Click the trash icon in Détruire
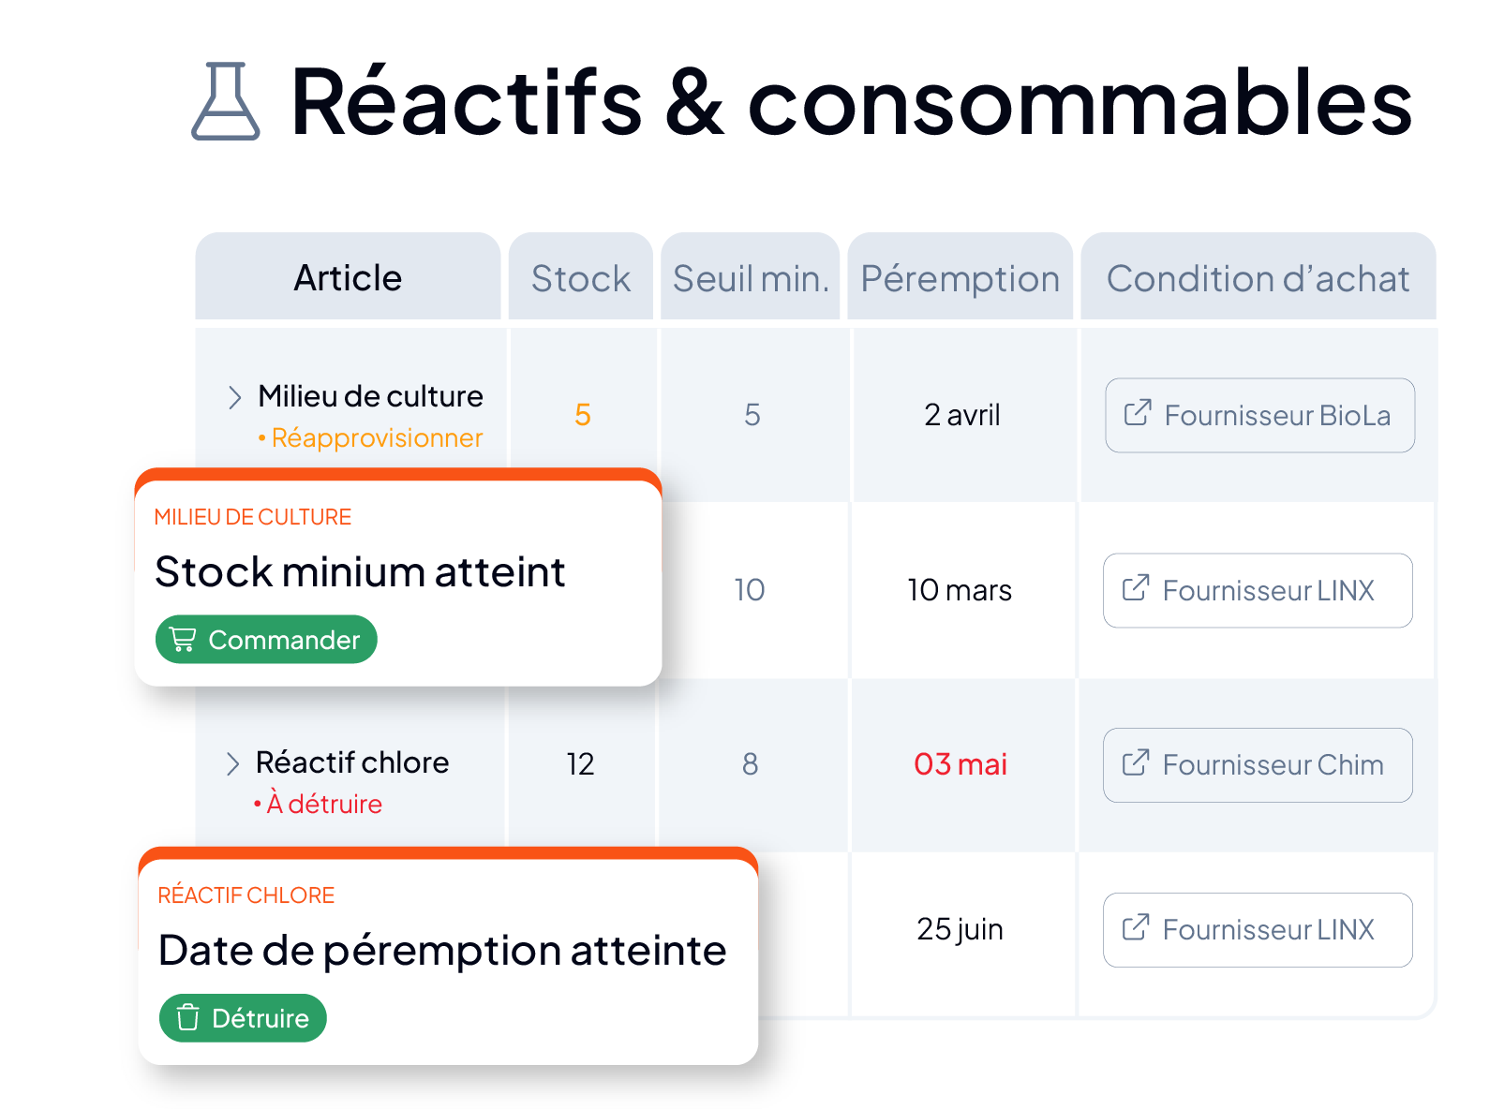Viewport: 1504px width, 1109px height. pos(188,1017)
